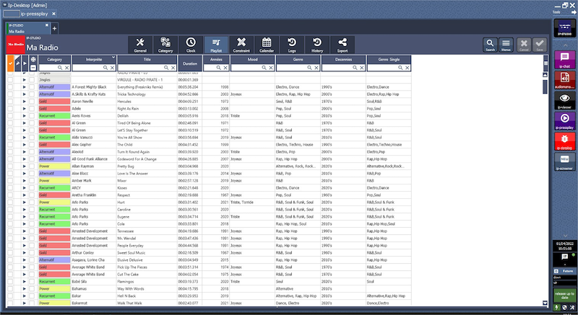The width and height of the screenshot is (578, 315).
Task: Toggle the orange select-all checkmark header
Action: pyautogui.click(x=10, y=63)
